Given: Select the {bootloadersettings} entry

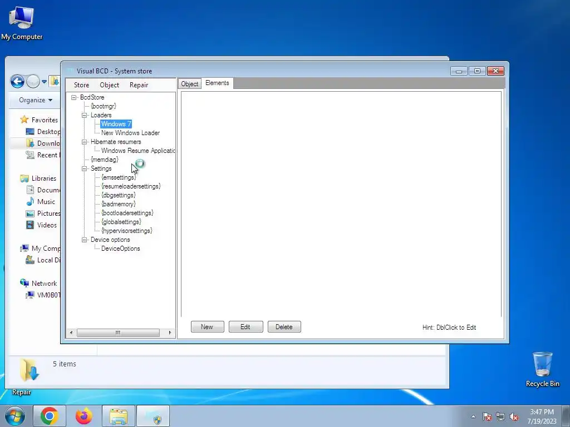Looking at the screenshot, I should pos(127,213).
